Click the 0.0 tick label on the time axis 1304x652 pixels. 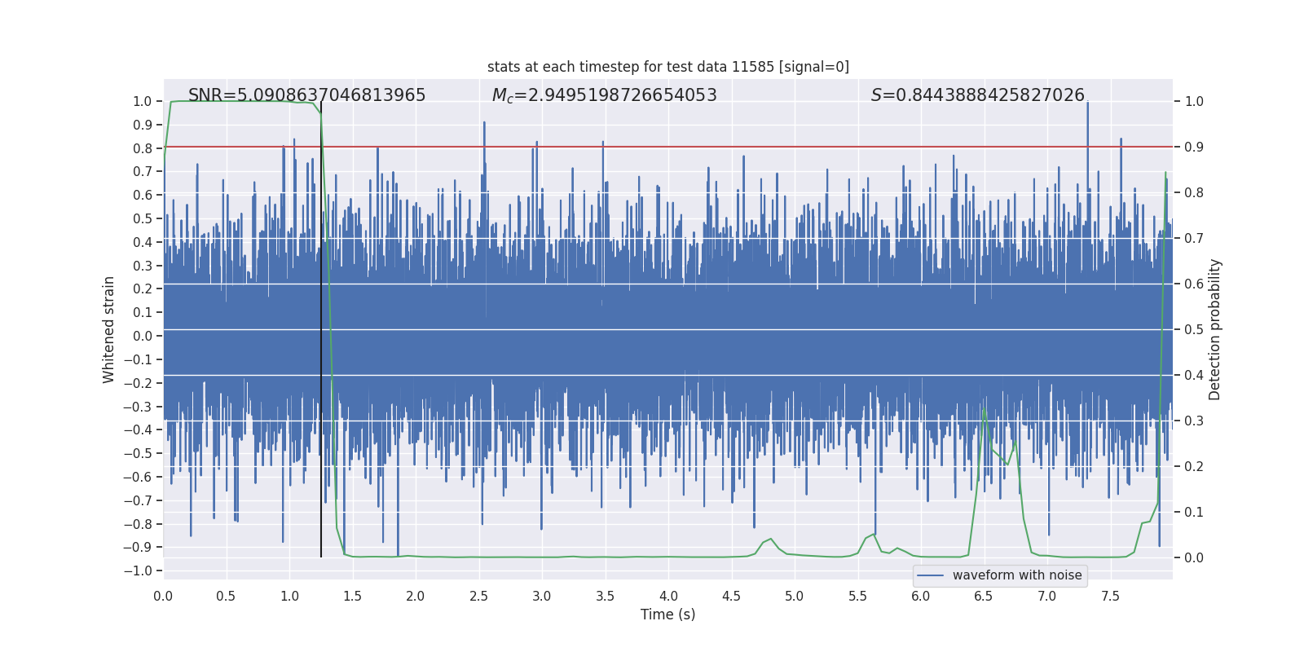tap(163, 597)
